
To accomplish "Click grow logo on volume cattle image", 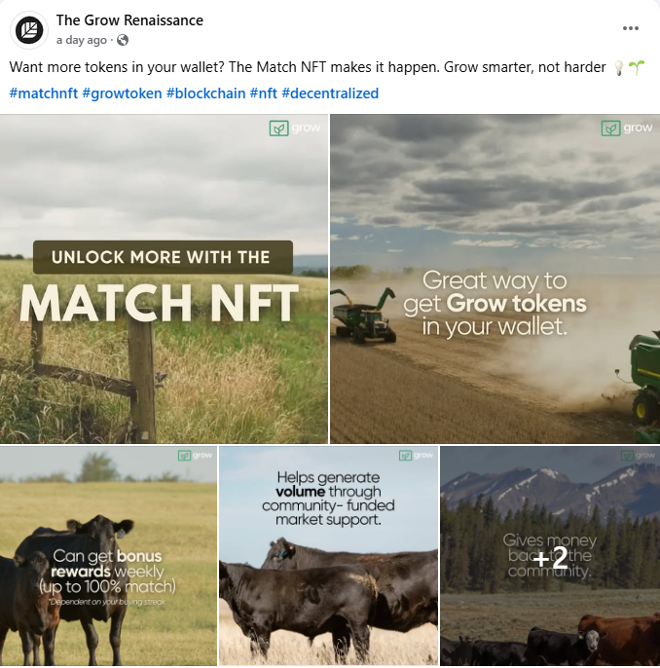I will (416, 456).
